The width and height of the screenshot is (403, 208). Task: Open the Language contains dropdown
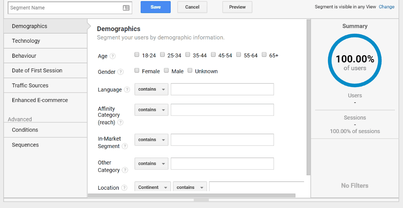tap(151, 89)
